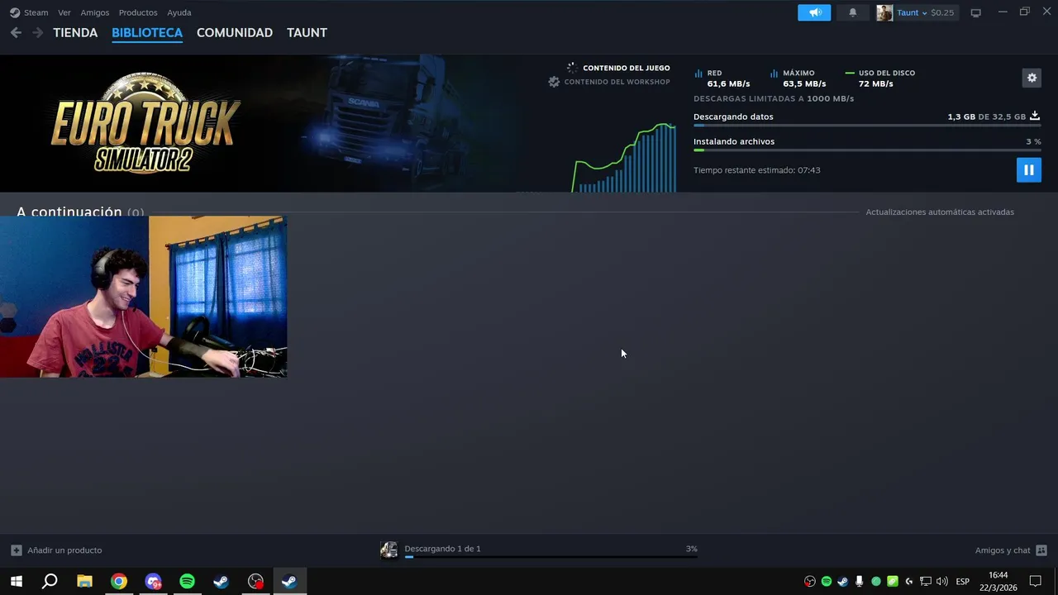The width and height of the screenshot is (1058, 595).
Task: Open the first Steam taskbar icon
Action: (221, 582)
